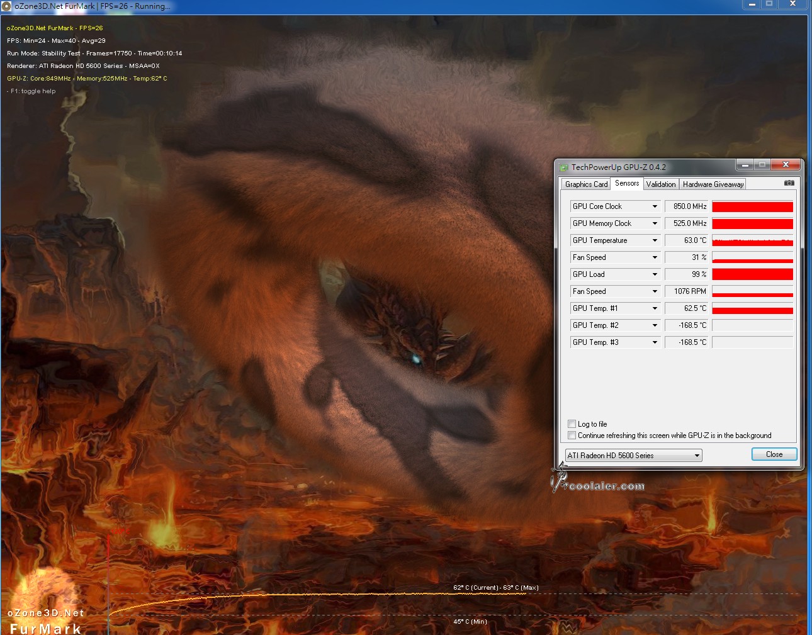Expand the GPU Core Clock dropdown
Screen dimensions: 812x635
point(655,206)
